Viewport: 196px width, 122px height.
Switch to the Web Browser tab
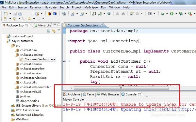point(108,94)
